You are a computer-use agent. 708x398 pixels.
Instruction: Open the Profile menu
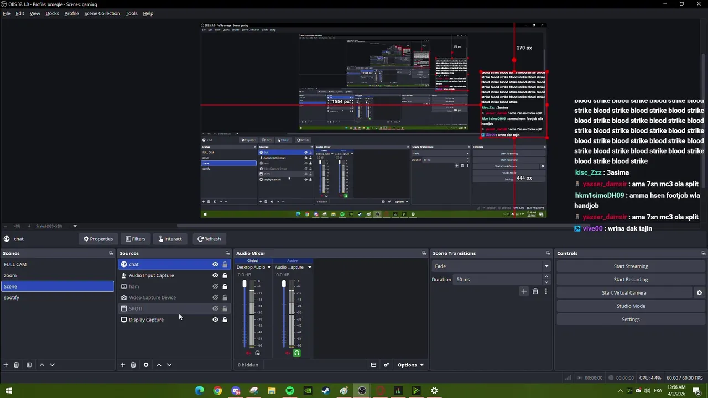coord(71,13)
